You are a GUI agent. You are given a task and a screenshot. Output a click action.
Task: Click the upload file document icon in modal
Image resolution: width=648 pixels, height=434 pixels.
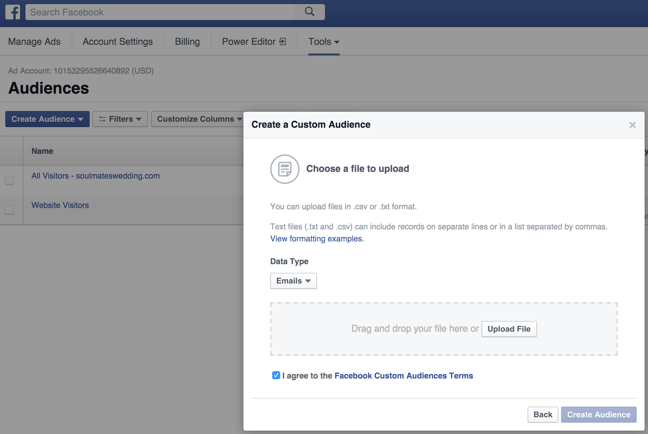click(x=284, y=169)
